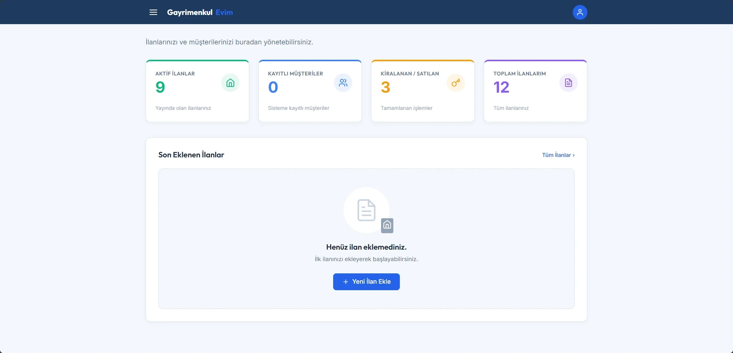Click the 'Son Eklenen İlanlar' heading
This screenshot has width=733, height=353.
pyautogui.click(x=191, y=155)
